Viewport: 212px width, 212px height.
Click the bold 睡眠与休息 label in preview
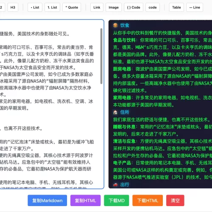pos(124,127)
